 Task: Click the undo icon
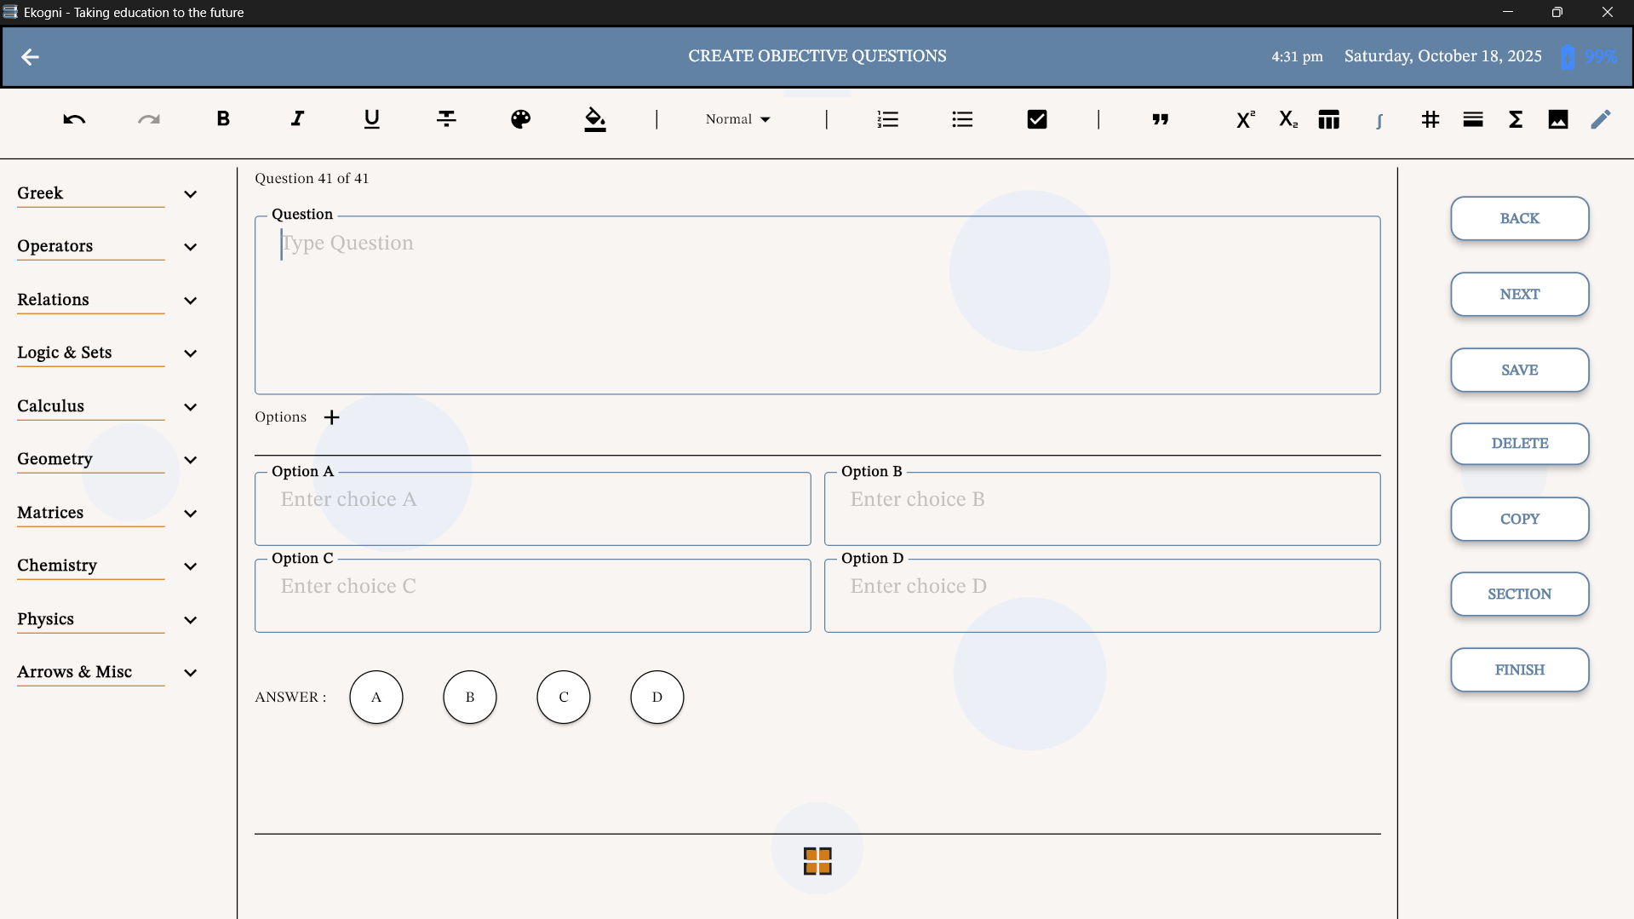[x=74, y=119]
